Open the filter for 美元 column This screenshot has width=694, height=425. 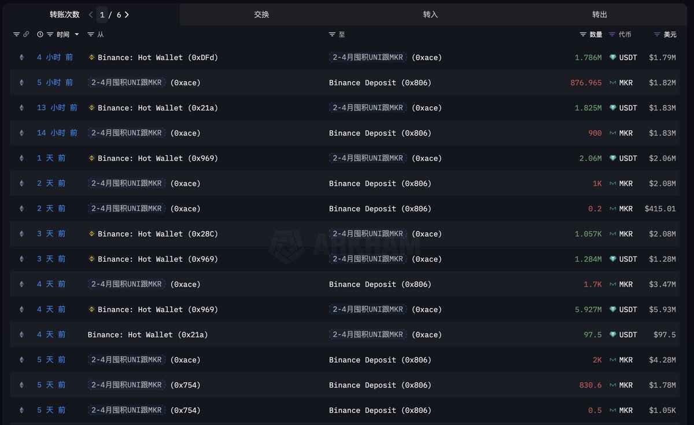click(657, 35)
